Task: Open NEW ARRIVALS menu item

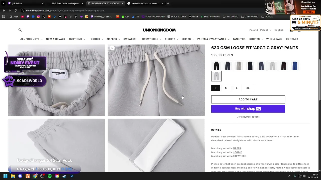Action: coord(55,39)
